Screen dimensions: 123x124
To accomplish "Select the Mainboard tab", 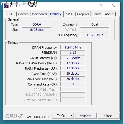I will pyautogui.click(x=39, y=14).
